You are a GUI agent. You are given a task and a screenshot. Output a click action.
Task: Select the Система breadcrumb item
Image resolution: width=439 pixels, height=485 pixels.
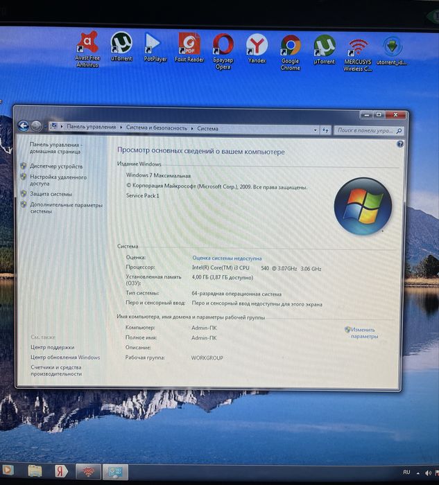point(208,128)
